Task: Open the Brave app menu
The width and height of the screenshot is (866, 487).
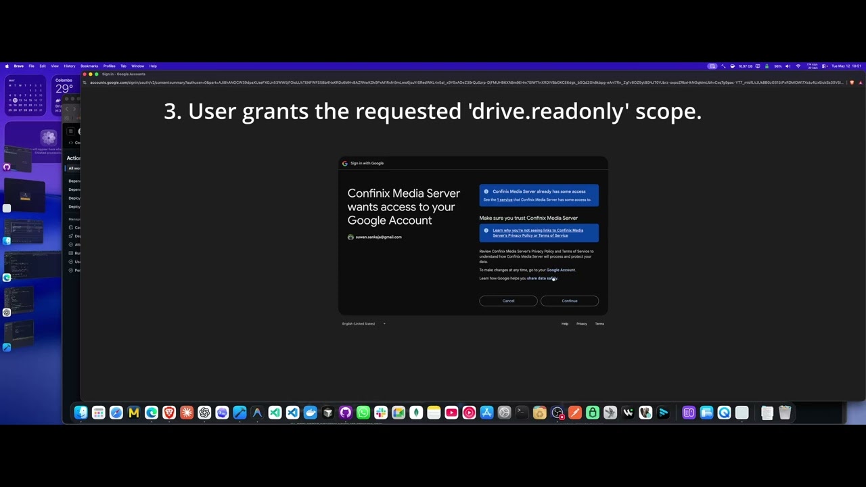Action: (x=19, y=66)
